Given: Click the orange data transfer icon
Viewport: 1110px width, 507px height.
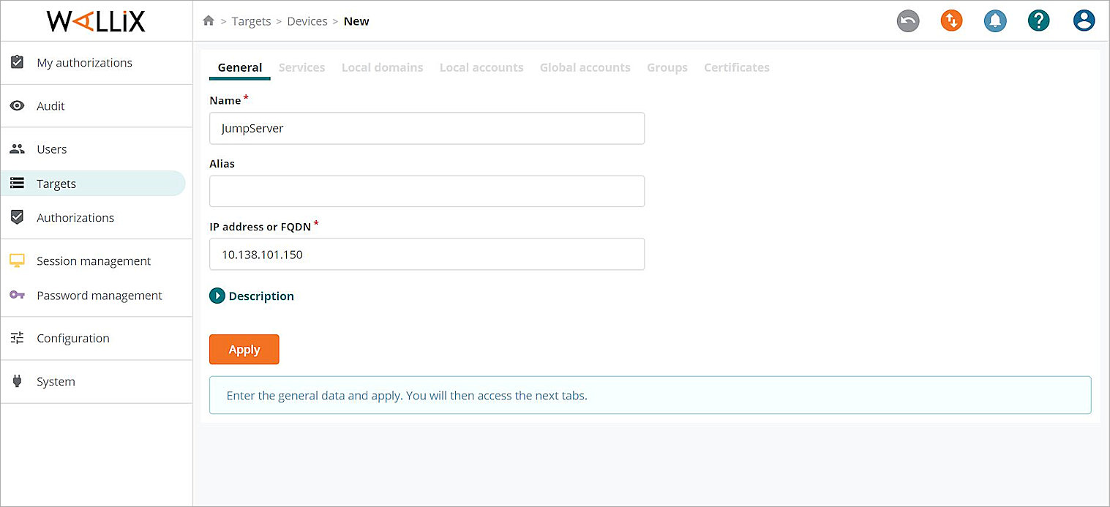Looking at the screenshot, I should [951, 20].
